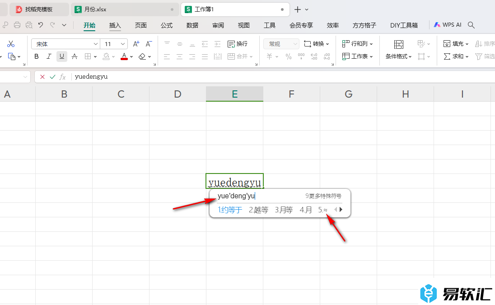Click the red font color swatch

(124, 56)
